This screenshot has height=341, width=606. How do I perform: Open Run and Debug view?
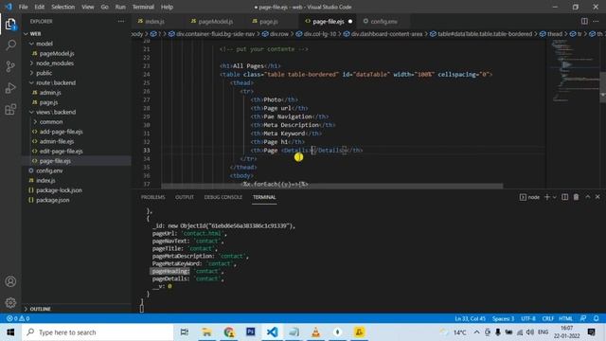click(x=10, y=88)
